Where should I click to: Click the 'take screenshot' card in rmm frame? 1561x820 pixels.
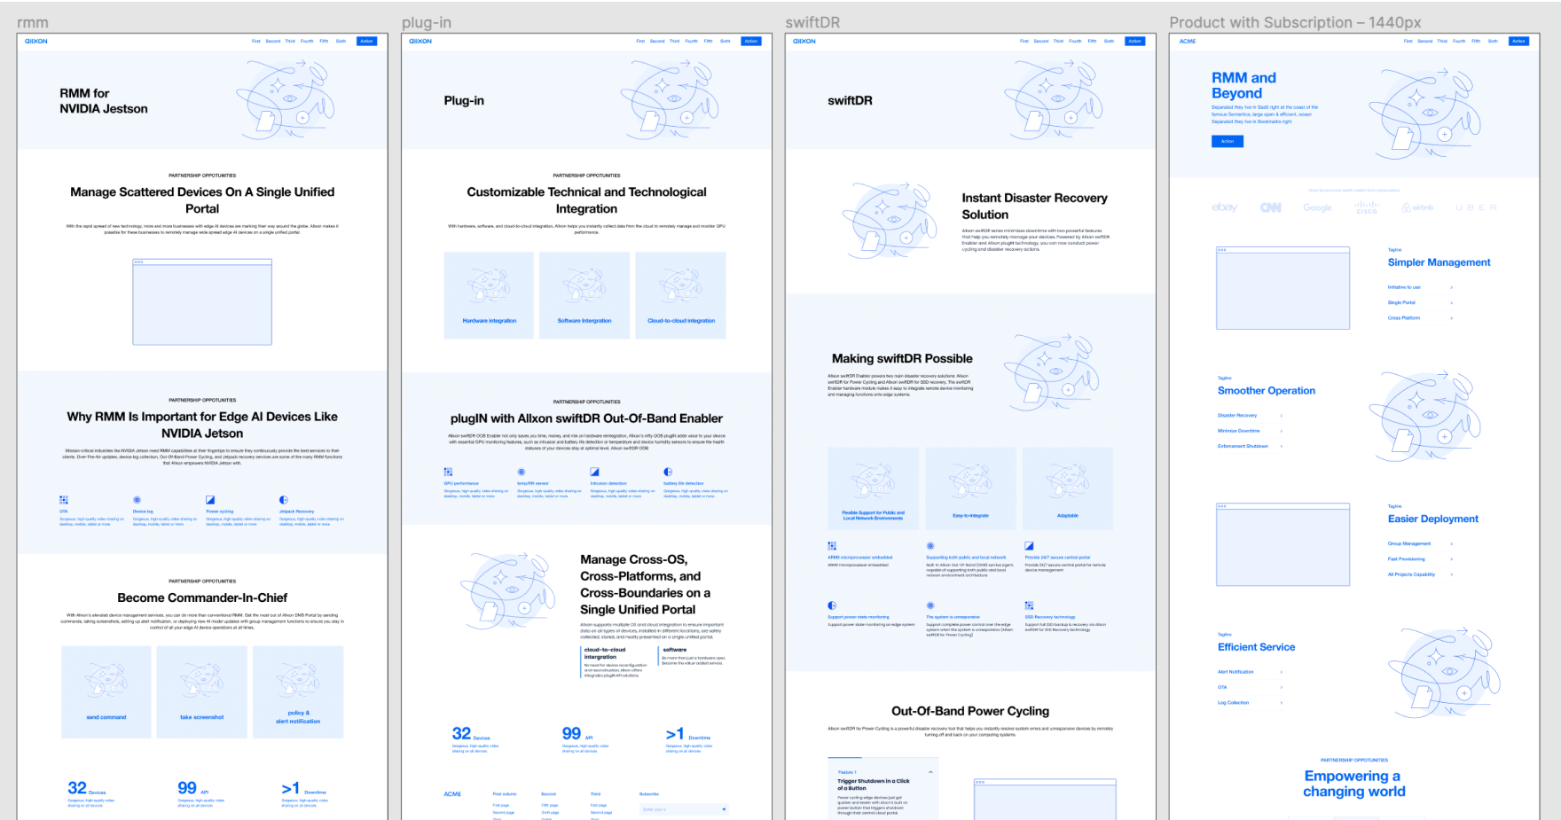[202, 691]
